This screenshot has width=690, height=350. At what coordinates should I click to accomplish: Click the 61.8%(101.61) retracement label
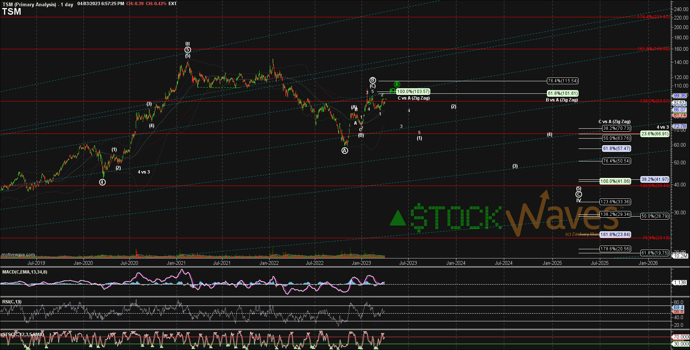pos(562,93)
